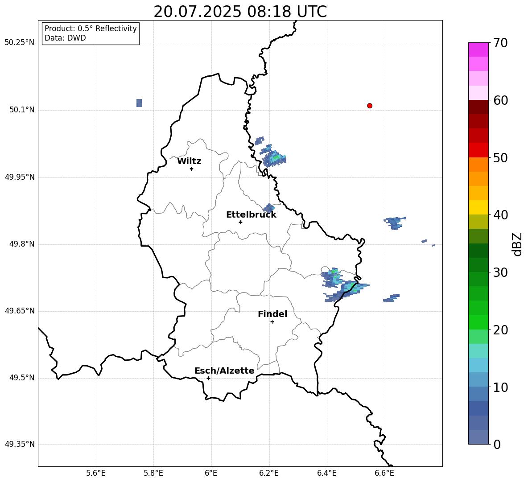Click the Findel station cross marker

(272, 322)
